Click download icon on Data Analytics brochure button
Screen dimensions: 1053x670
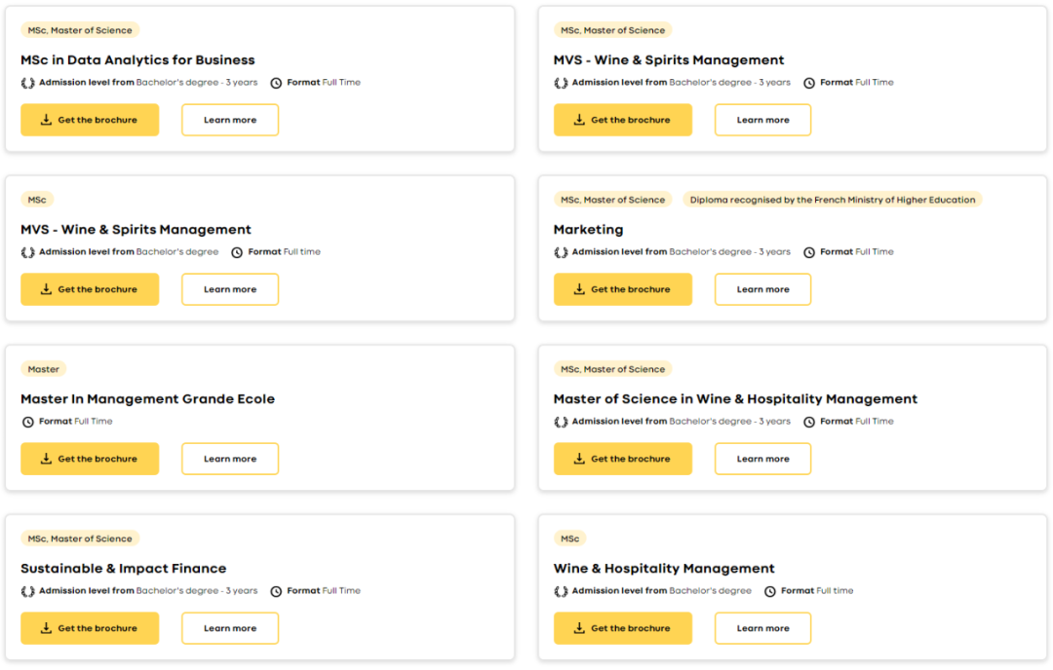pos(46,120)
